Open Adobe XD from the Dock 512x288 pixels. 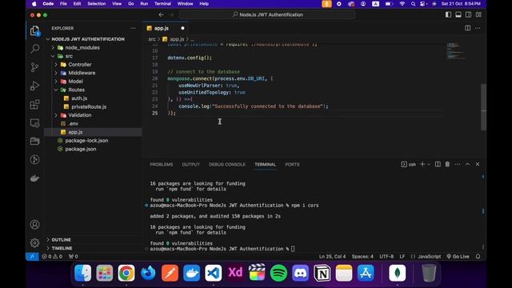(235, 273)
